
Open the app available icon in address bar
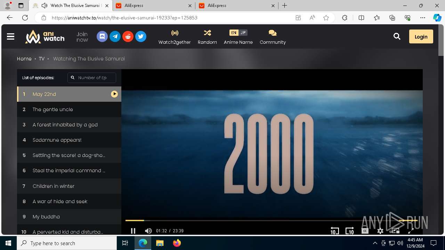298,18
